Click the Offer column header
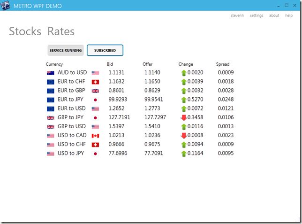This screenshot has width=302, height=224. pyautogui.click(x=148, y=64)
